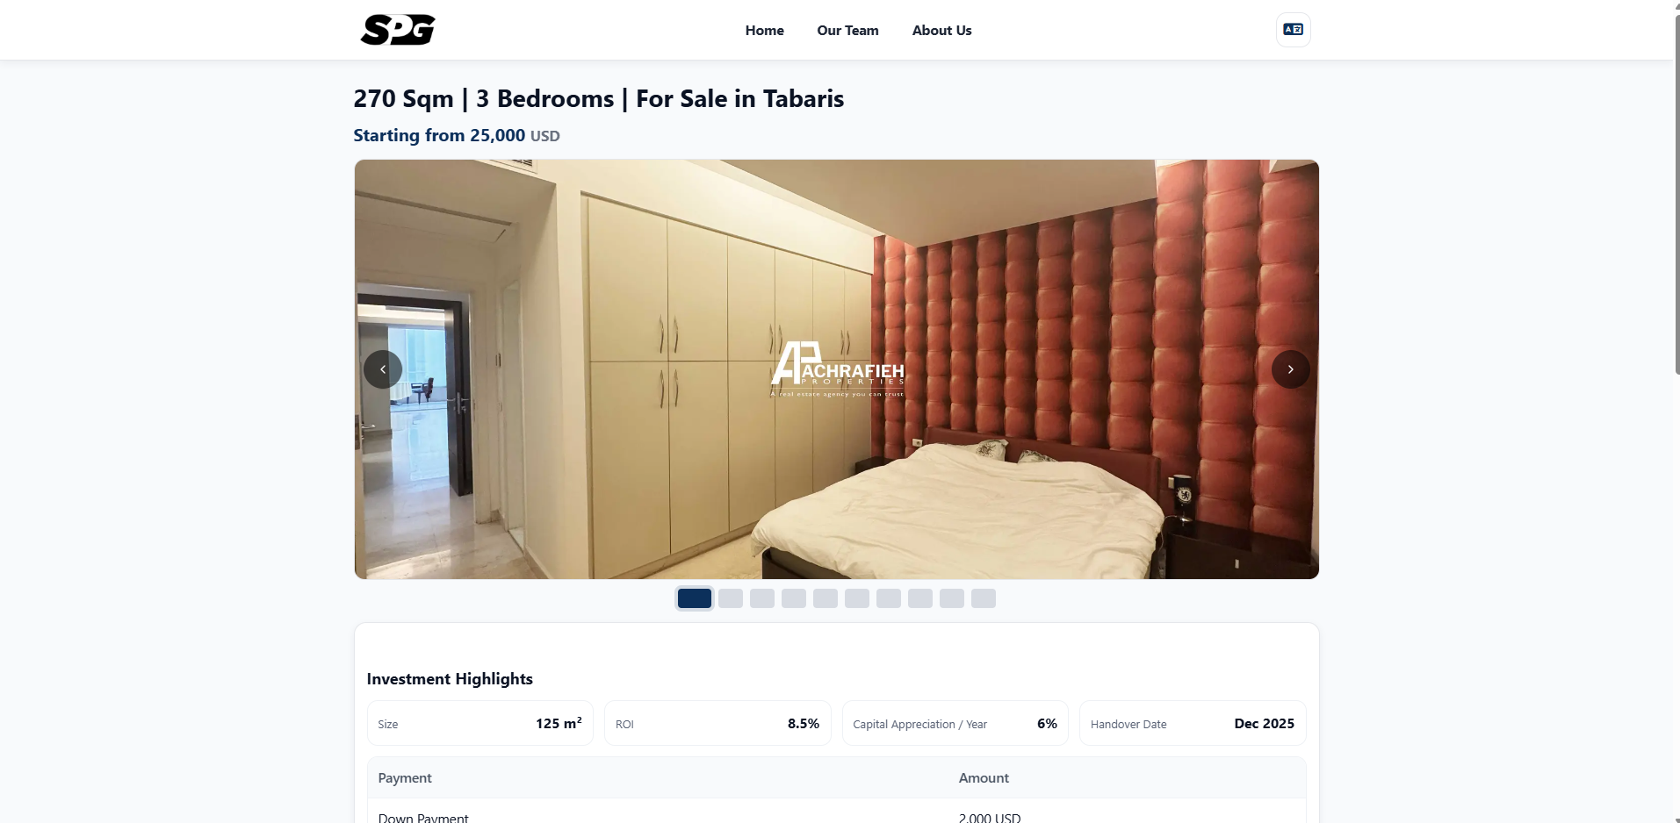The image size is (1680, 823).
Task: Navigate to About Us
Action: (x=941, y=30)
